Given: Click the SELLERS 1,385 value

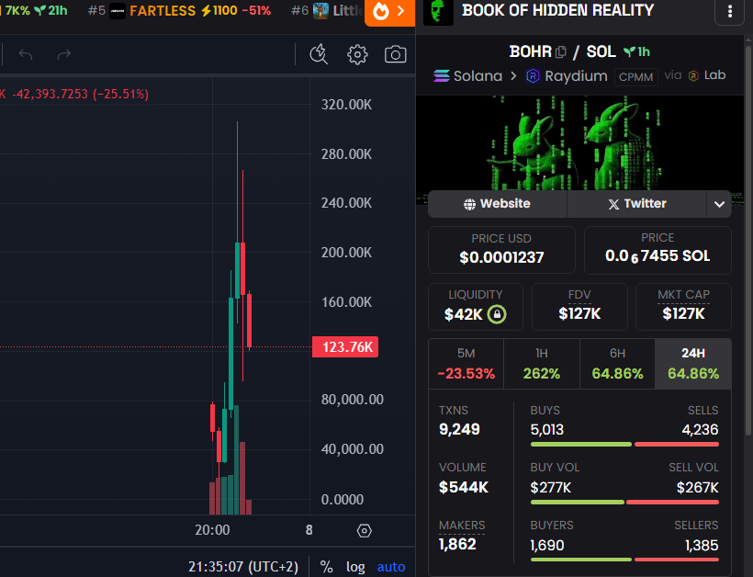Looking at the screenshot, I should pos(702,545).
